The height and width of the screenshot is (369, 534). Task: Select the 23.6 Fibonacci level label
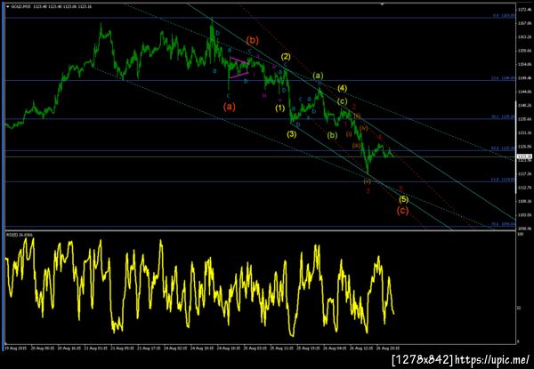click(x=503, y=78)
